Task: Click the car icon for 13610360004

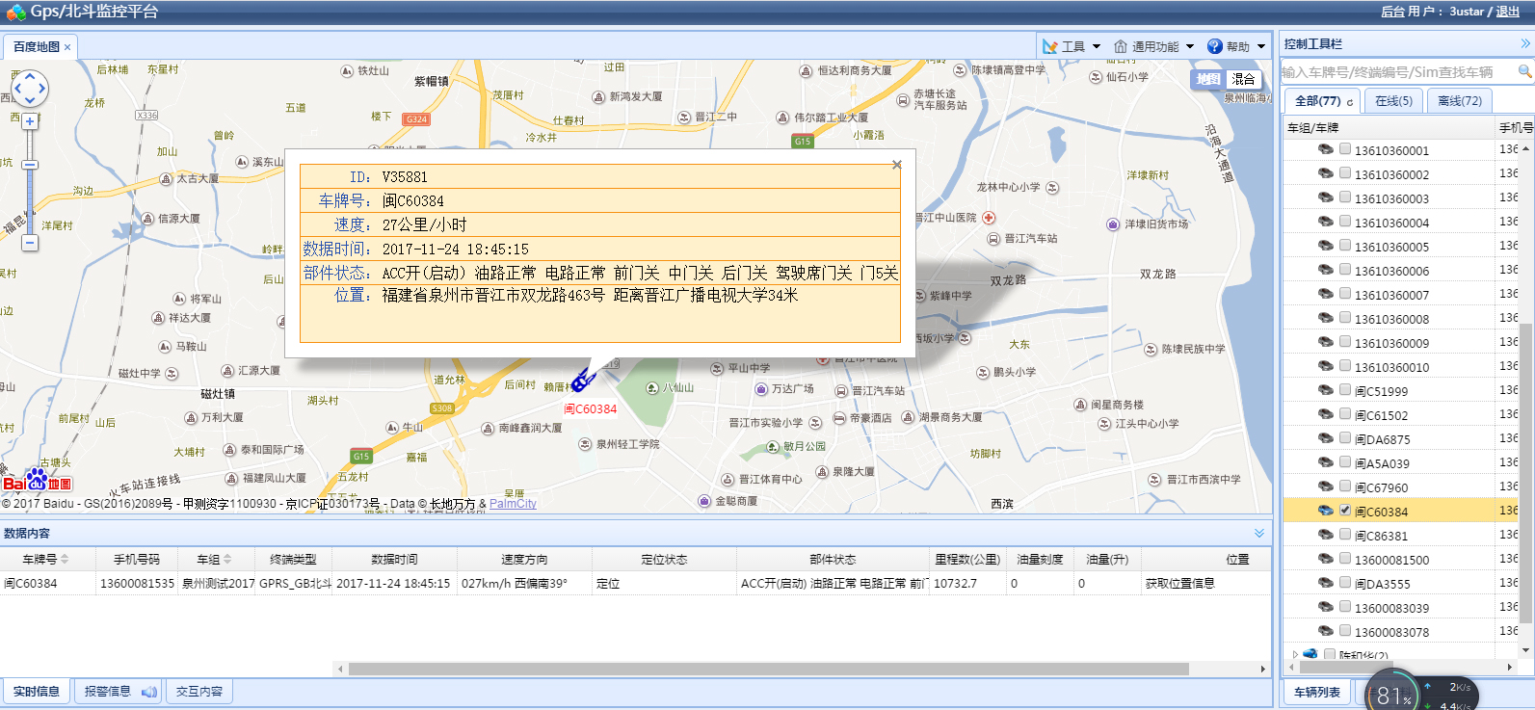Action: point(1326,222)
